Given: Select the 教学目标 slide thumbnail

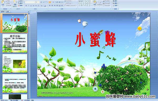Looking at the screenshot, I should click(x=15, y=43).
